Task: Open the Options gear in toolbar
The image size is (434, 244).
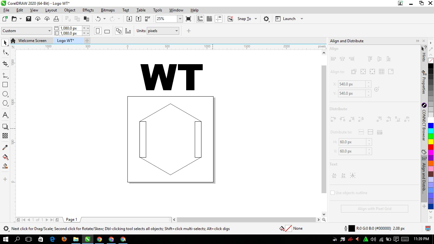Action: [x=266, y=19]
